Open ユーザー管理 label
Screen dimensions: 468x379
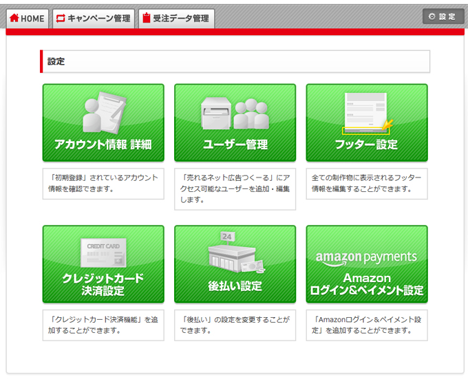(x=235, y=144)
